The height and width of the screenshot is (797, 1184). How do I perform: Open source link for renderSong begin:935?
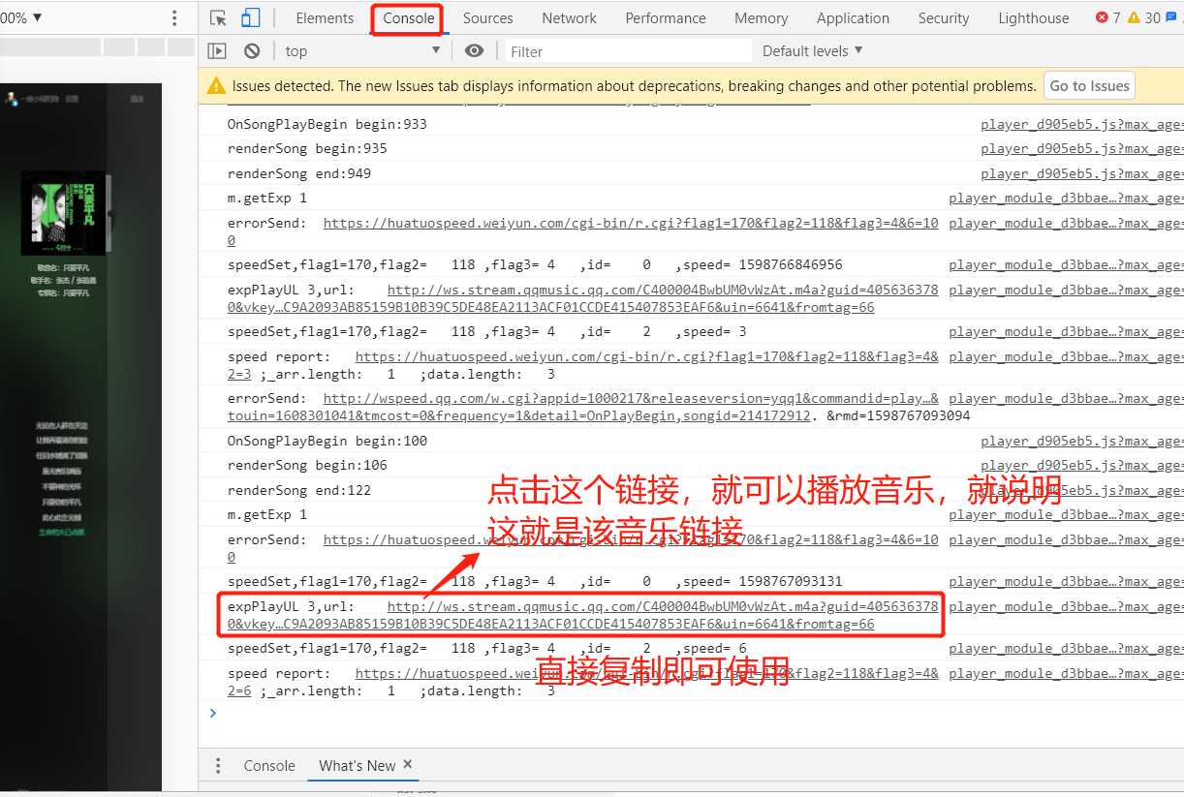(1081, 149)
